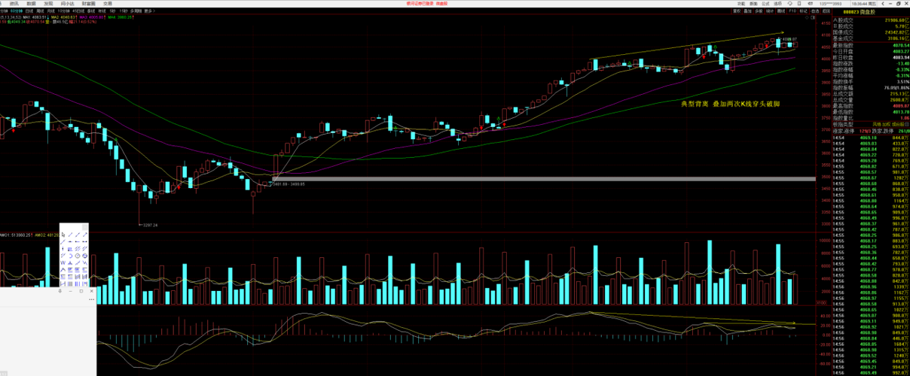Image resolution: width=910 pixels, height=376 pixels.
Task: Switch to the 日线 daily chart tab
Action: (28, 11)
